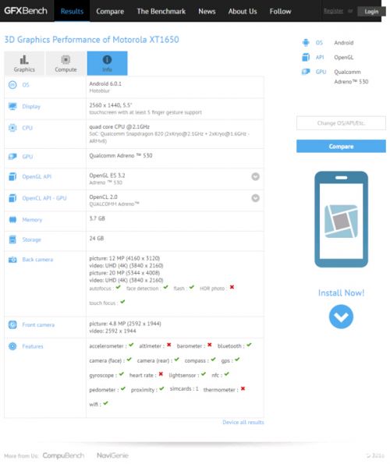Viewport: 390px width, 464px height.
Task: Click the blue Compare button
Action: 341,146
